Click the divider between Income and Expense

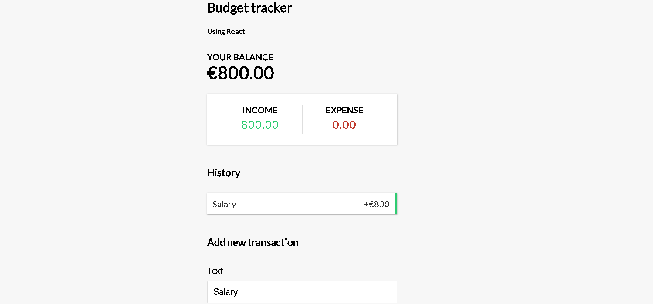click(302, 119)
